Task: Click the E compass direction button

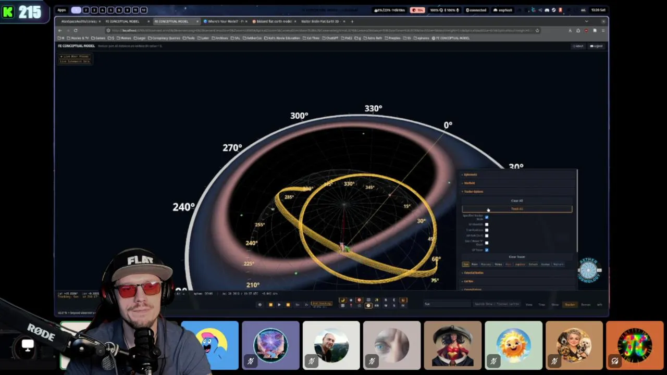Action: coord(394,300)
